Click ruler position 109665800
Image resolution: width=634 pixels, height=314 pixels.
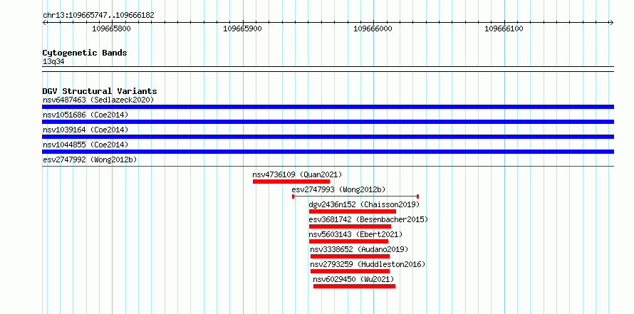pyautogui.click(x=112, y=28)
